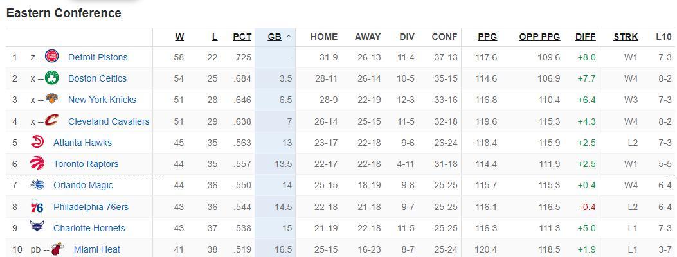This screenshot has height=257, width=677.
Task: Click the Cleveland Cavaliers logo icon
Action: (52, 121)
